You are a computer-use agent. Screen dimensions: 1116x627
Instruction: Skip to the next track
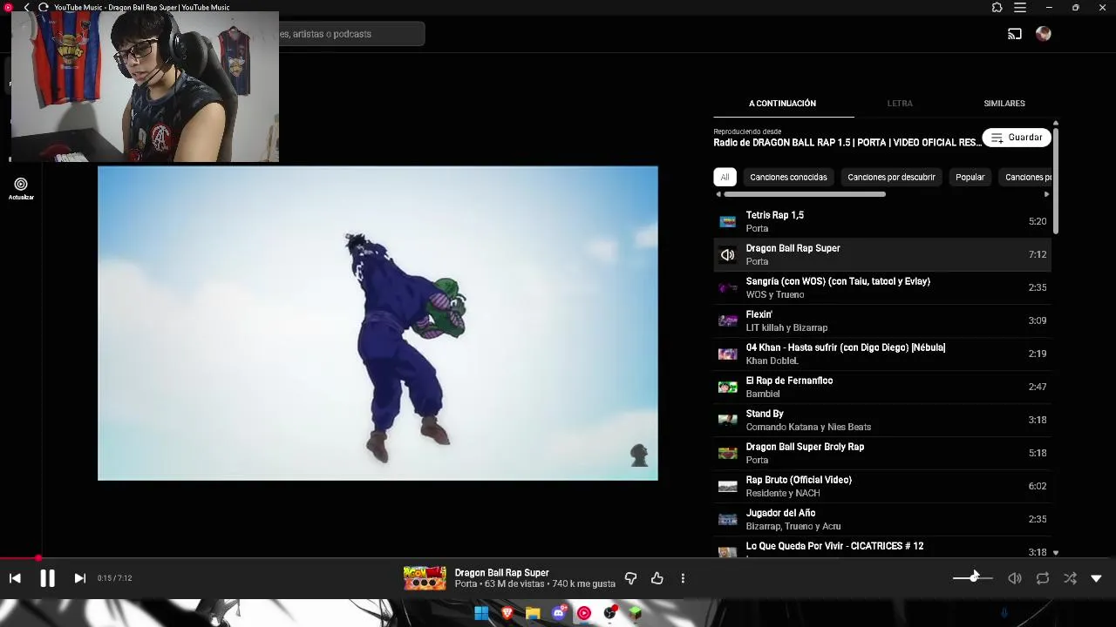pyautogui.click(x=79, y=578)
